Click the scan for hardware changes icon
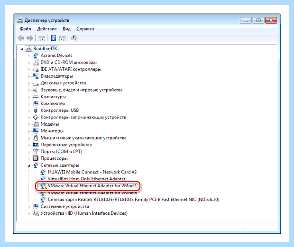 [x=74, y=38]
